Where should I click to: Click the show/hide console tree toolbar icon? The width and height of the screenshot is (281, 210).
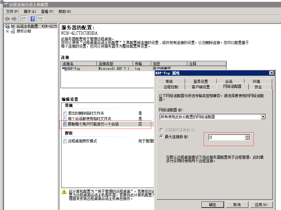tap(23, 19)
